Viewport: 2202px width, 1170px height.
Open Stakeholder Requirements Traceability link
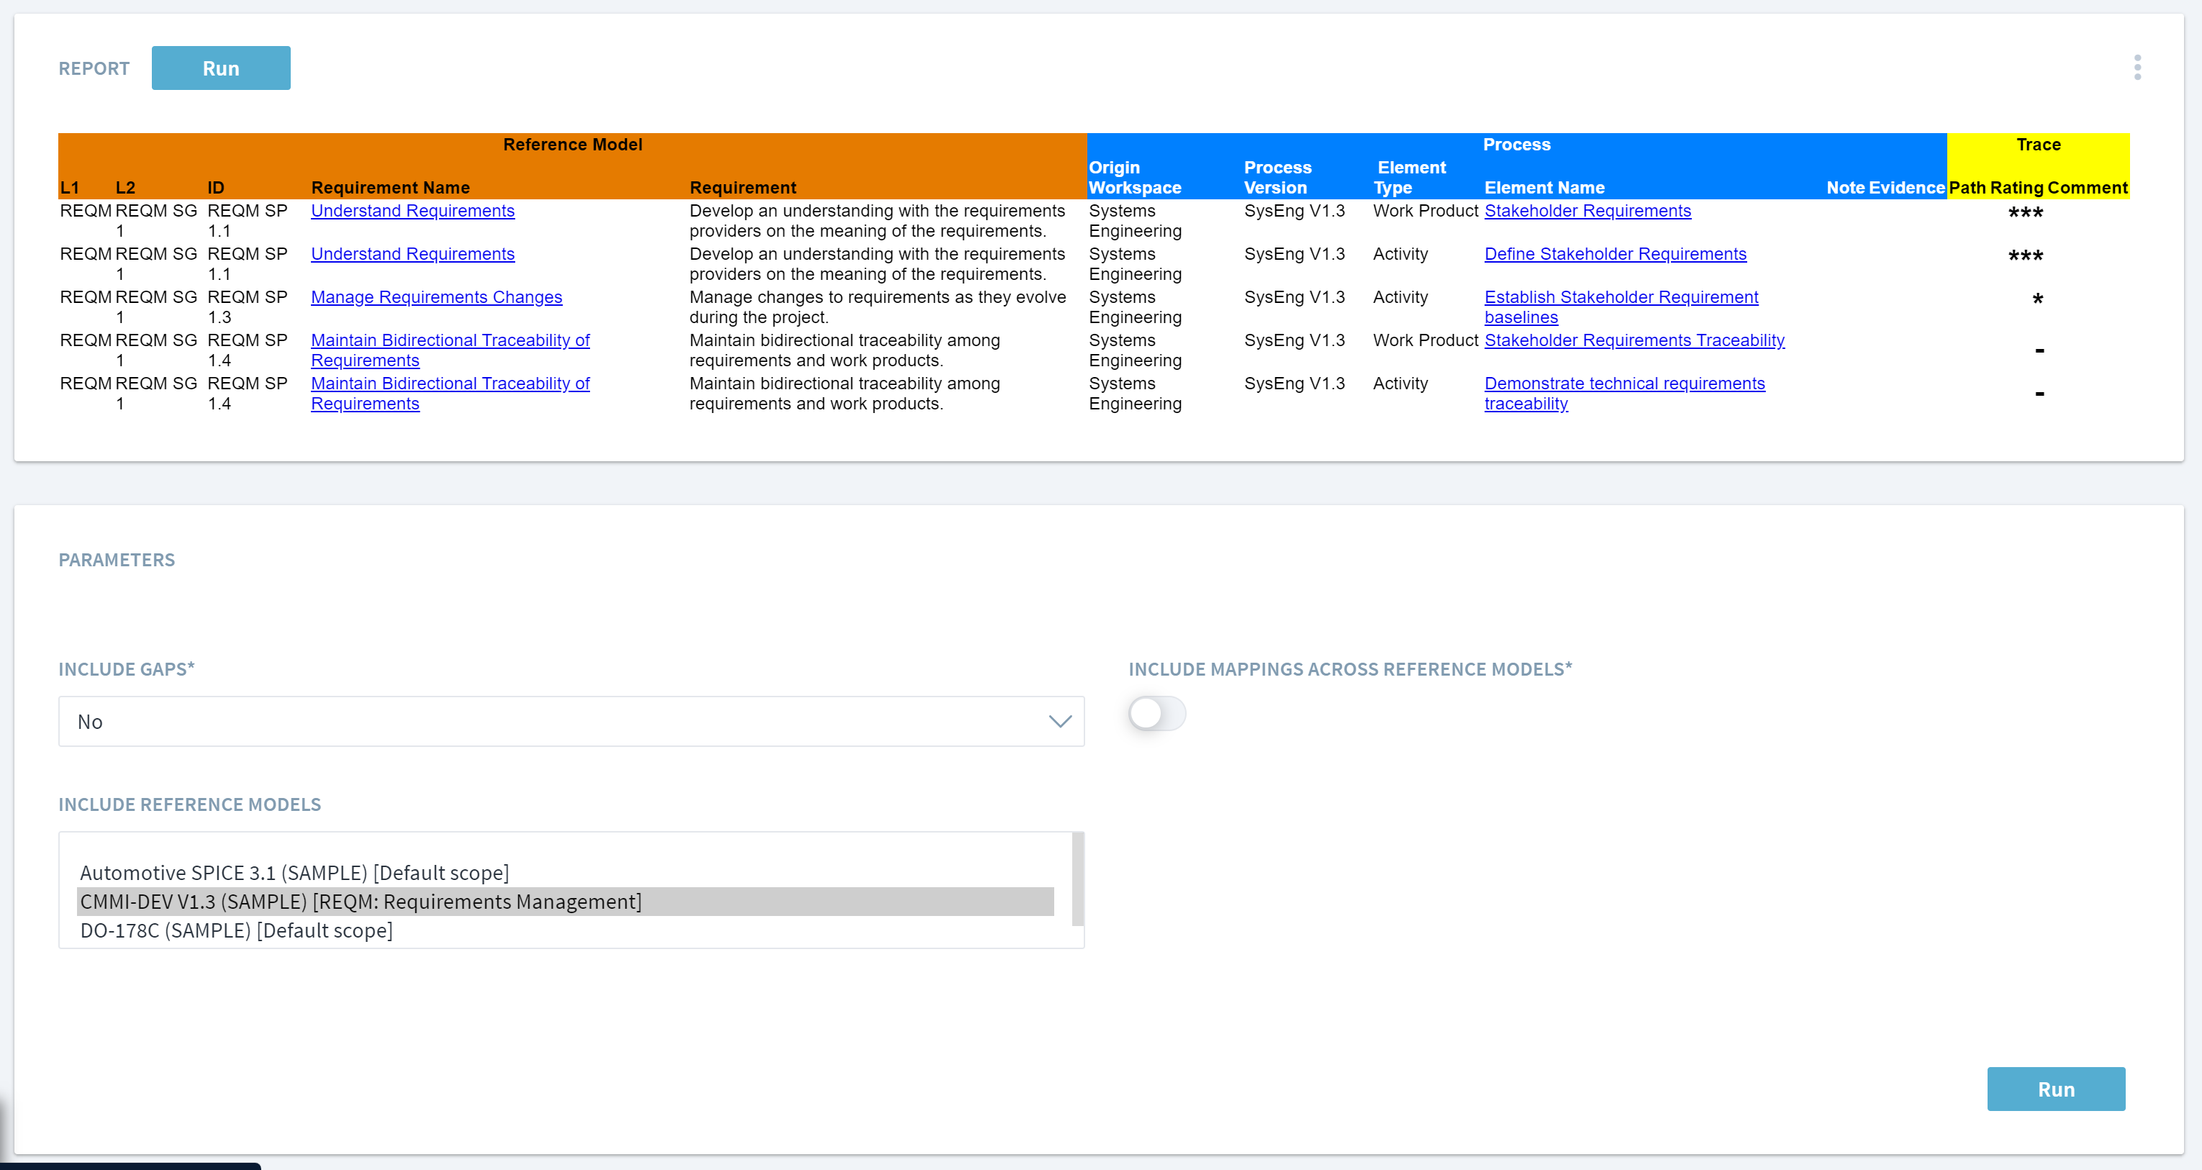pos(1634,340)
